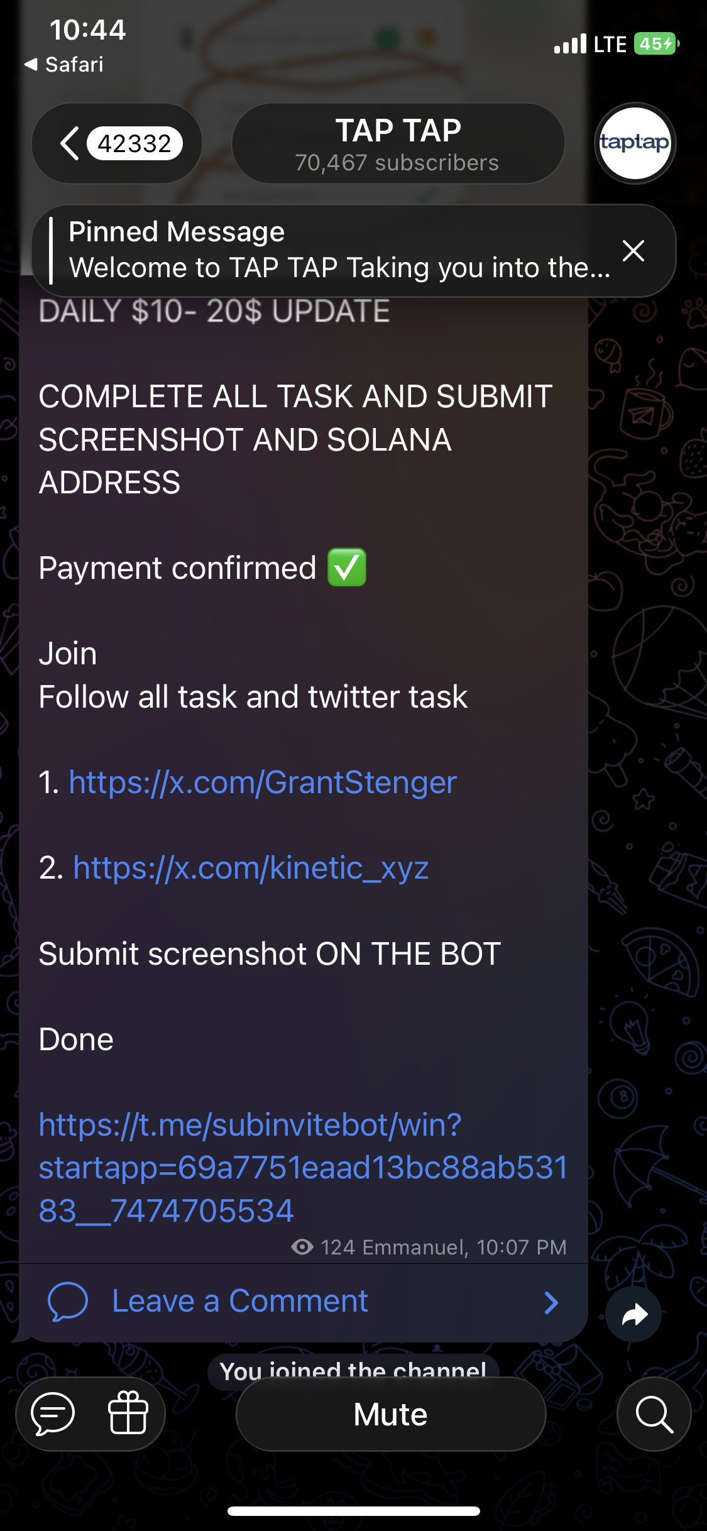Open the x.com/GrantStenger link
The image size is (707, 1531).
coord(263,782)
